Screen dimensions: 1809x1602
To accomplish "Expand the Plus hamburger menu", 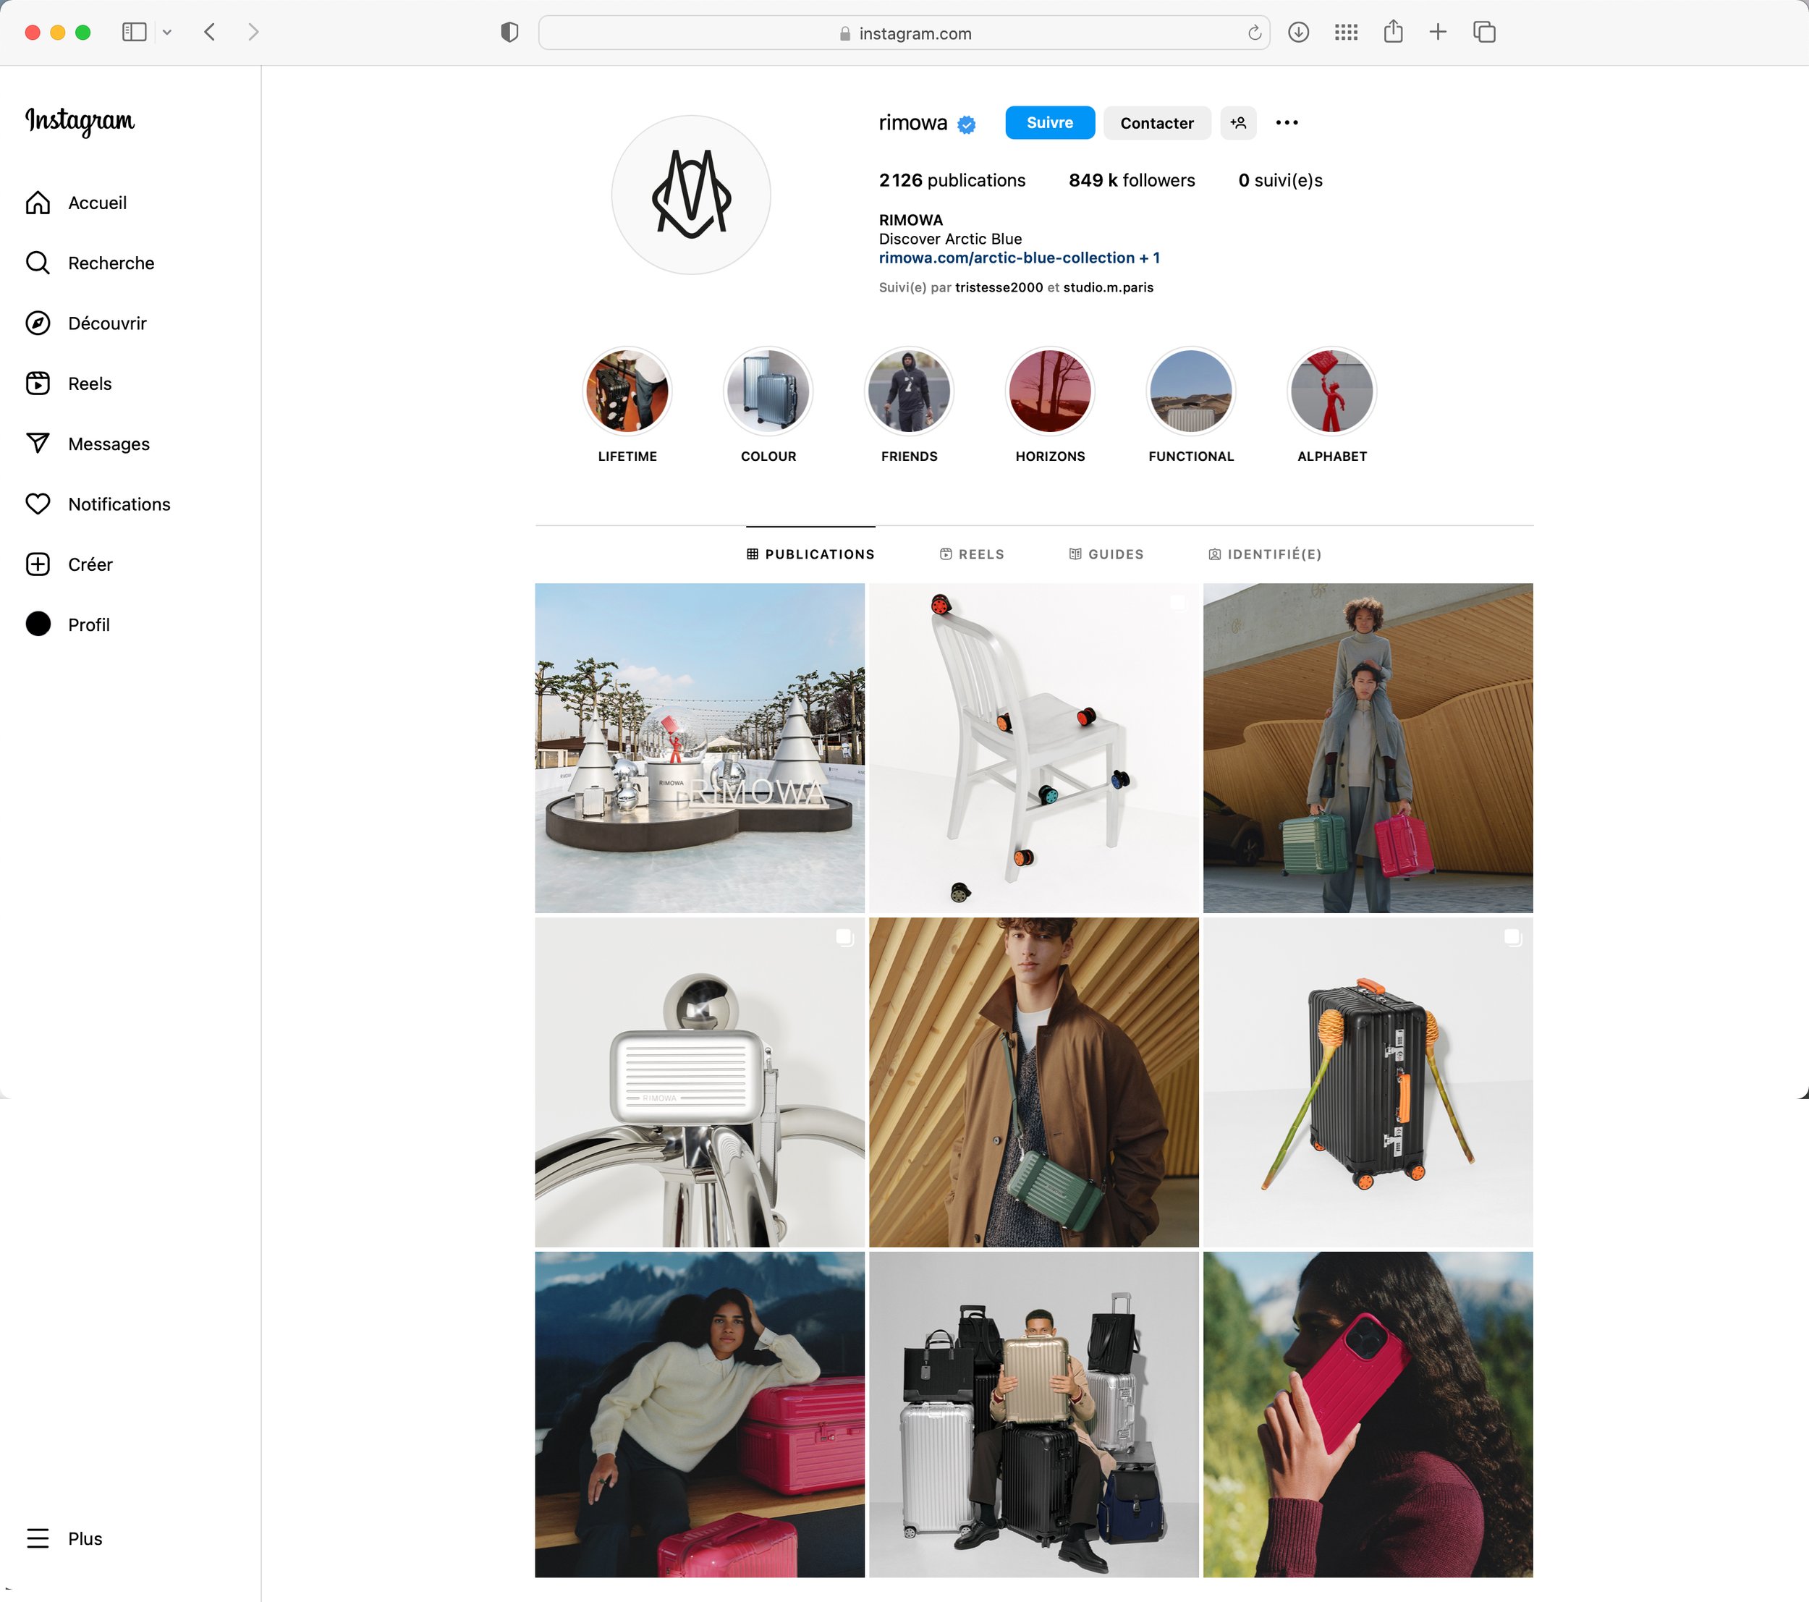I will coord(37,1538).
